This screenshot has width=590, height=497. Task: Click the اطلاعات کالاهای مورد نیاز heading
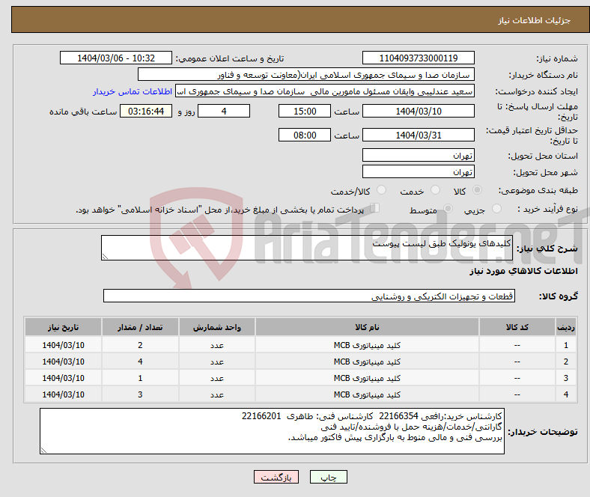click(x=523, y=271)
